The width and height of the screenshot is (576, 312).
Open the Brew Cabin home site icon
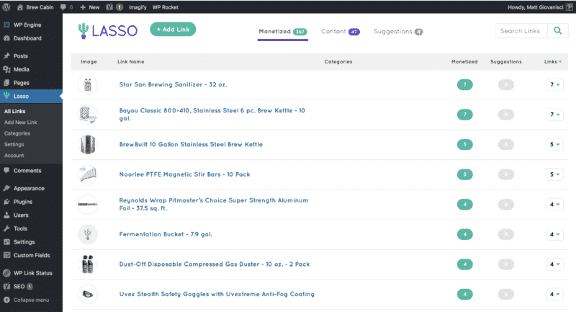click(x=20, y=7)
